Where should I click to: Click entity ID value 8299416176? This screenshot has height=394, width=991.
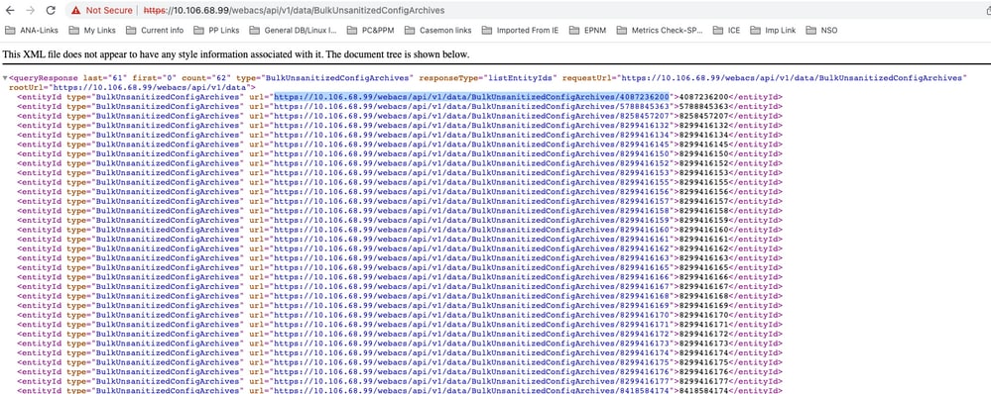[x=703, y=371]
